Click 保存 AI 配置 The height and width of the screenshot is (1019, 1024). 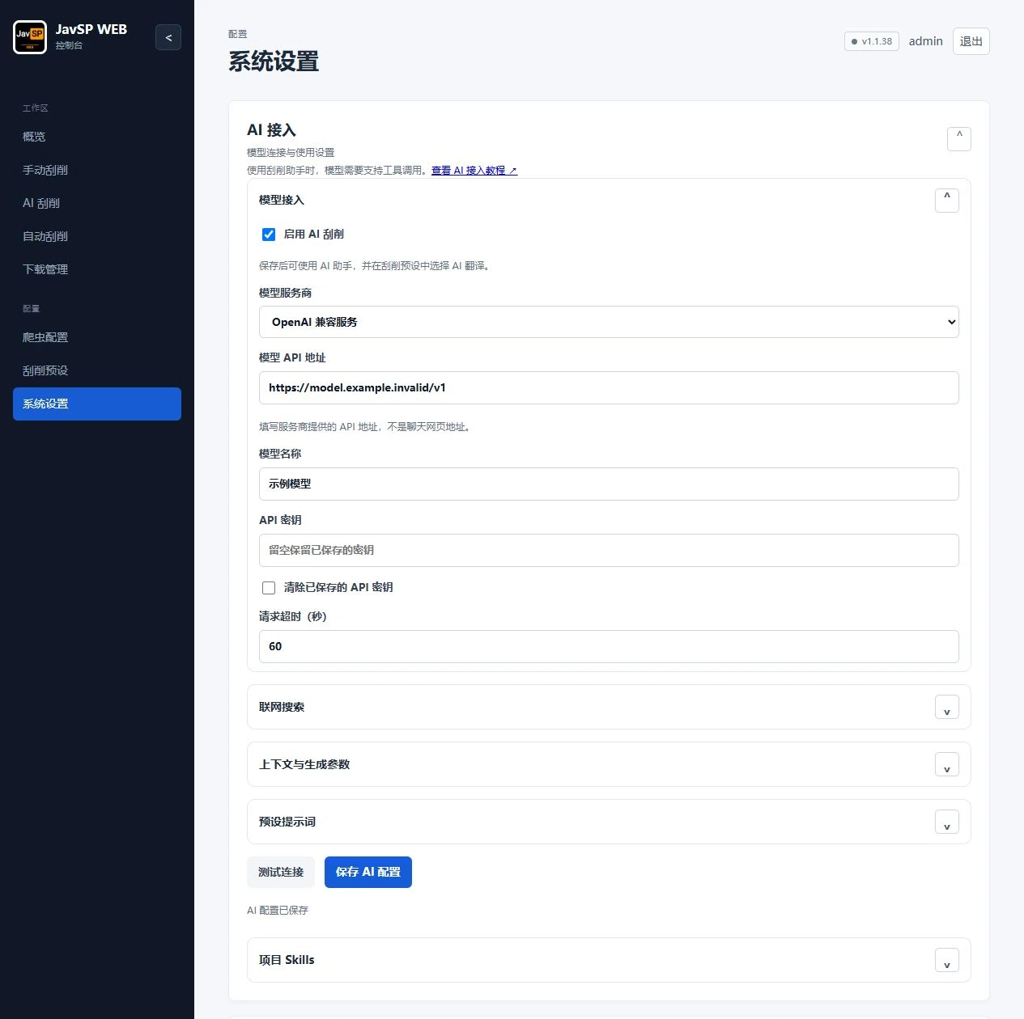(x=368, y=872)
